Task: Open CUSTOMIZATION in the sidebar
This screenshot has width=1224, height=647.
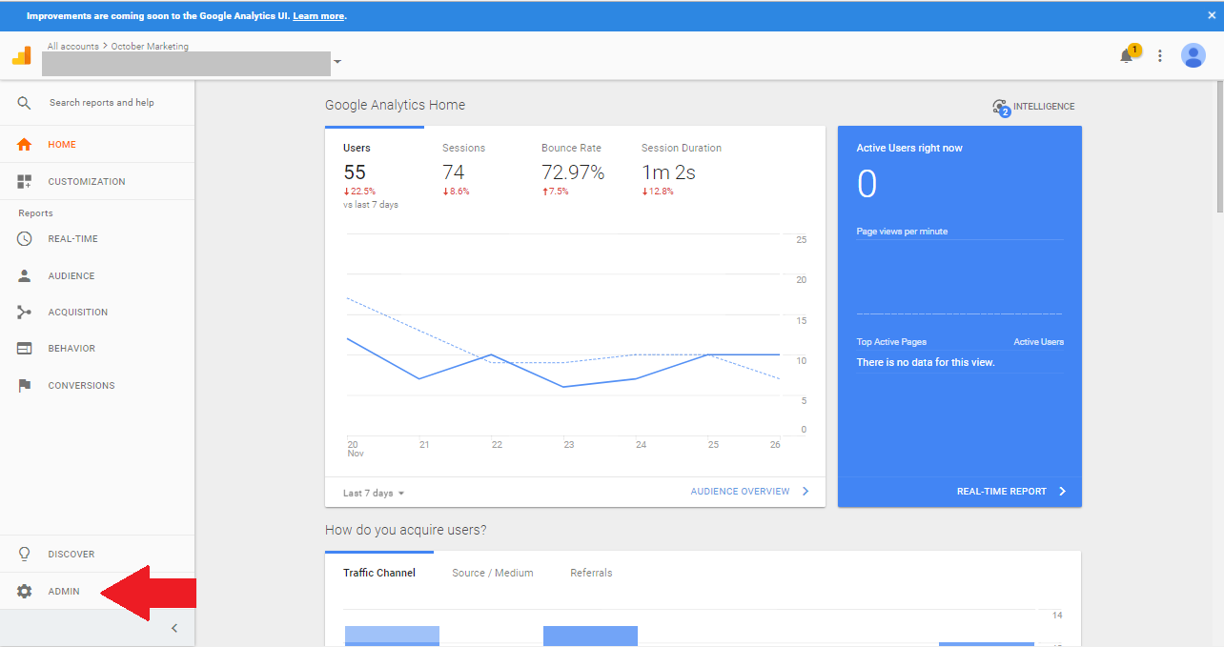Action: 87,182
